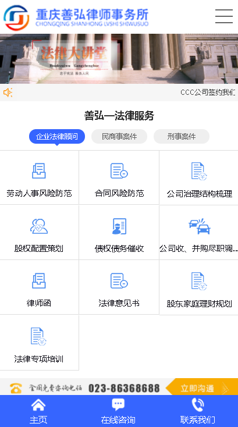This screenshot has width=238, height=427.
Task: Open the CCC公司签约我们 news ticker
Action: click(x=208, y=92)
